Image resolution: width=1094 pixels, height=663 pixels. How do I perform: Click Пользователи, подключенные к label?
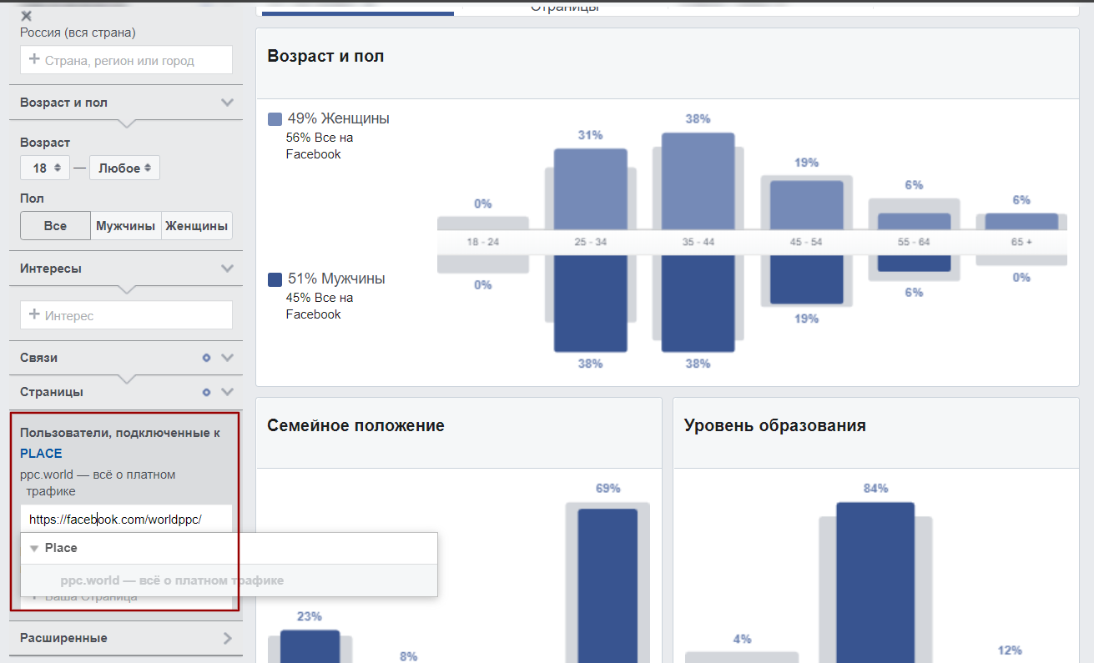coord(120,434)
